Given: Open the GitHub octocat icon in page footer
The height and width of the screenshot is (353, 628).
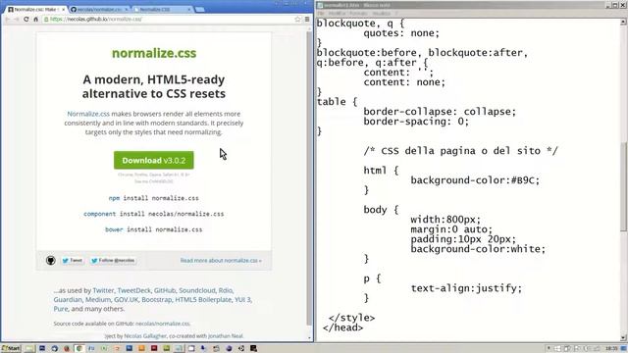Looking at the screenshot, I should tap(50, 260).
